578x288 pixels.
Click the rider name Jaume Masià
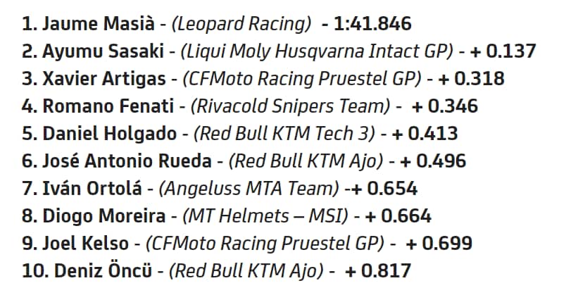[96, 24]
